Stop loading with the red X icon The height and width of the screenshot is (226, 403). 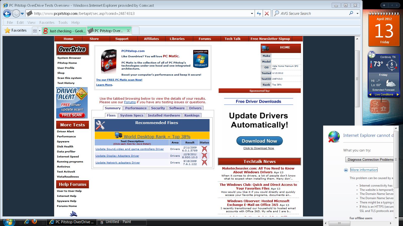tap(267, 14)
